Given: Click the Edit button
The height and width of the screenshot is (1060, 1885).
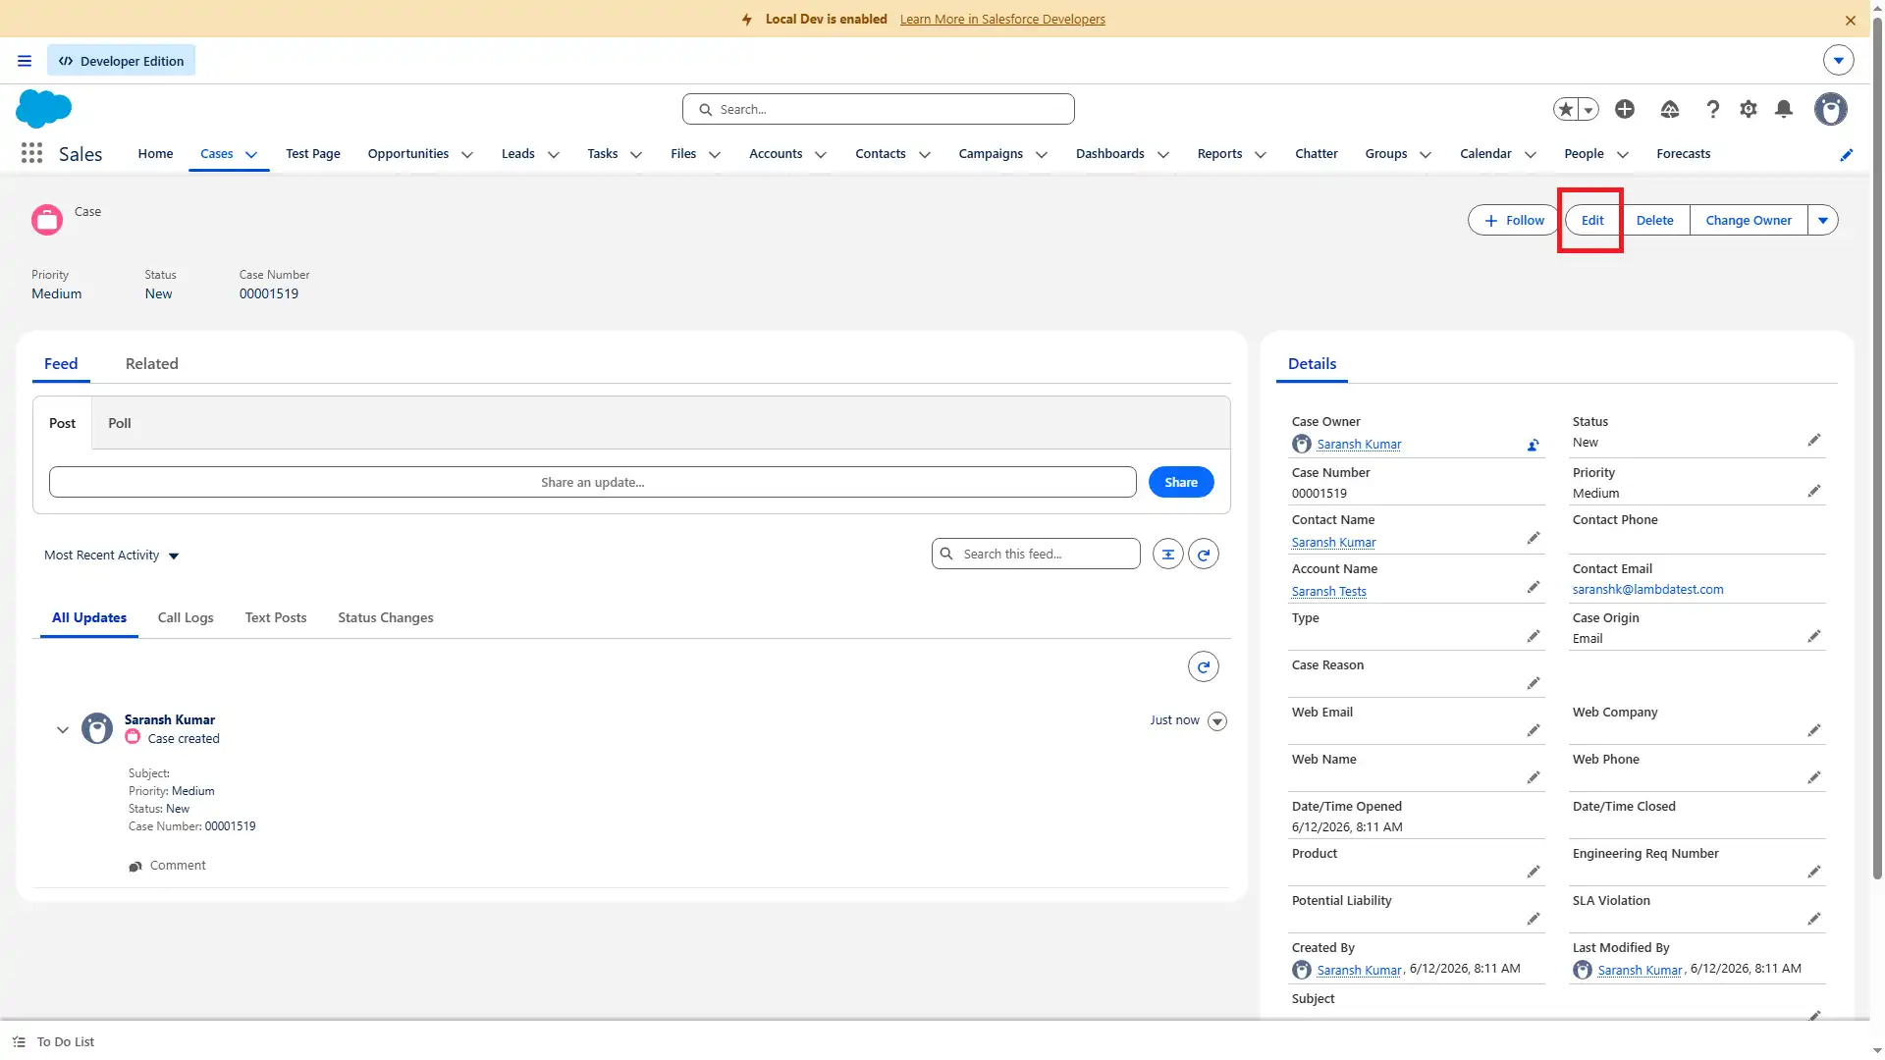Looking at the screenshot, I should point(1592,221).
